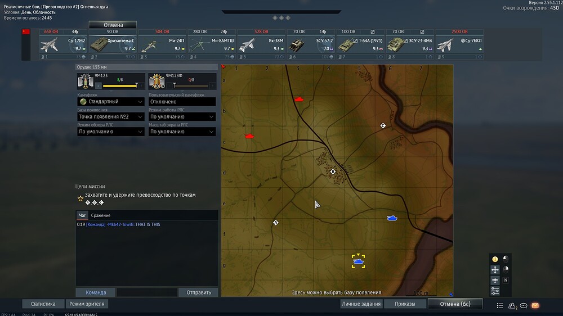Switch to the Чат tab
563x316 pixels.
(82, 215)
